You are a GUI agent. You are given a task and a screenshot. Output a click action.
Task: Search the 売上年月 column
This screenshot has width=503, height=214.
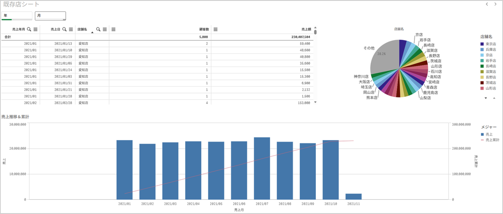click(29, 29)
